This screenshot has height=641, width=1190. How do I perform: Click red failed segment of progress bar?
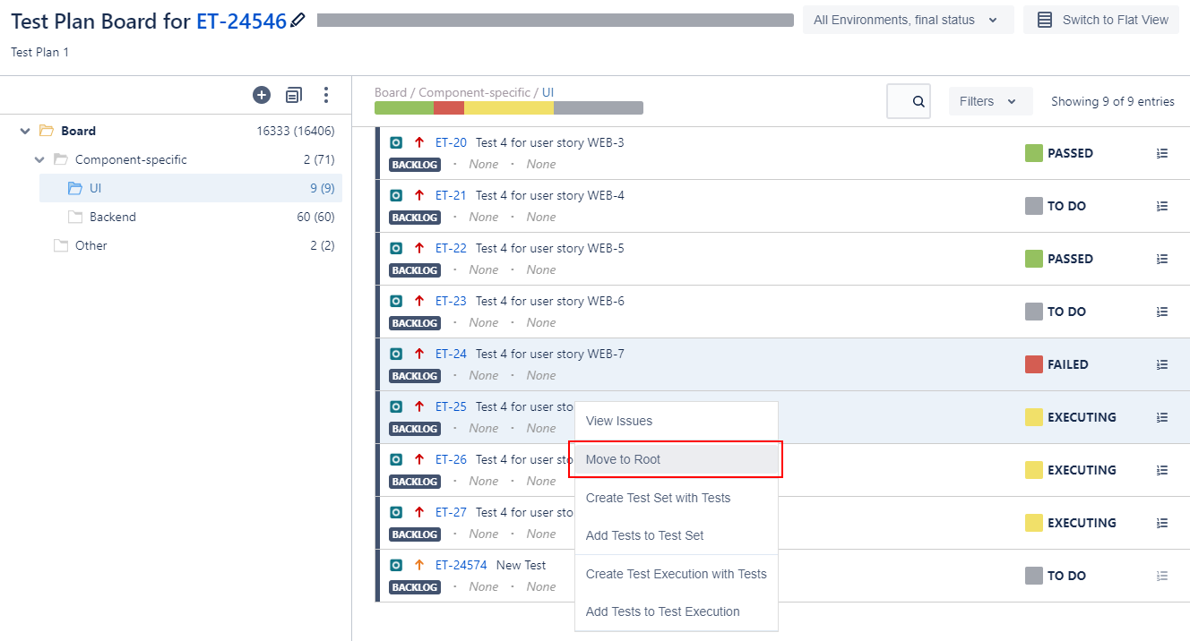click(449, 108)
